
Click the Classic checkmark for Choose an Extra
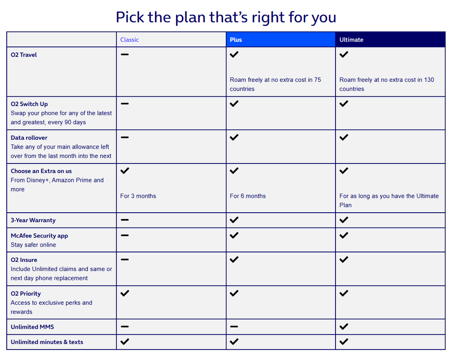click(x=125, y=171)
